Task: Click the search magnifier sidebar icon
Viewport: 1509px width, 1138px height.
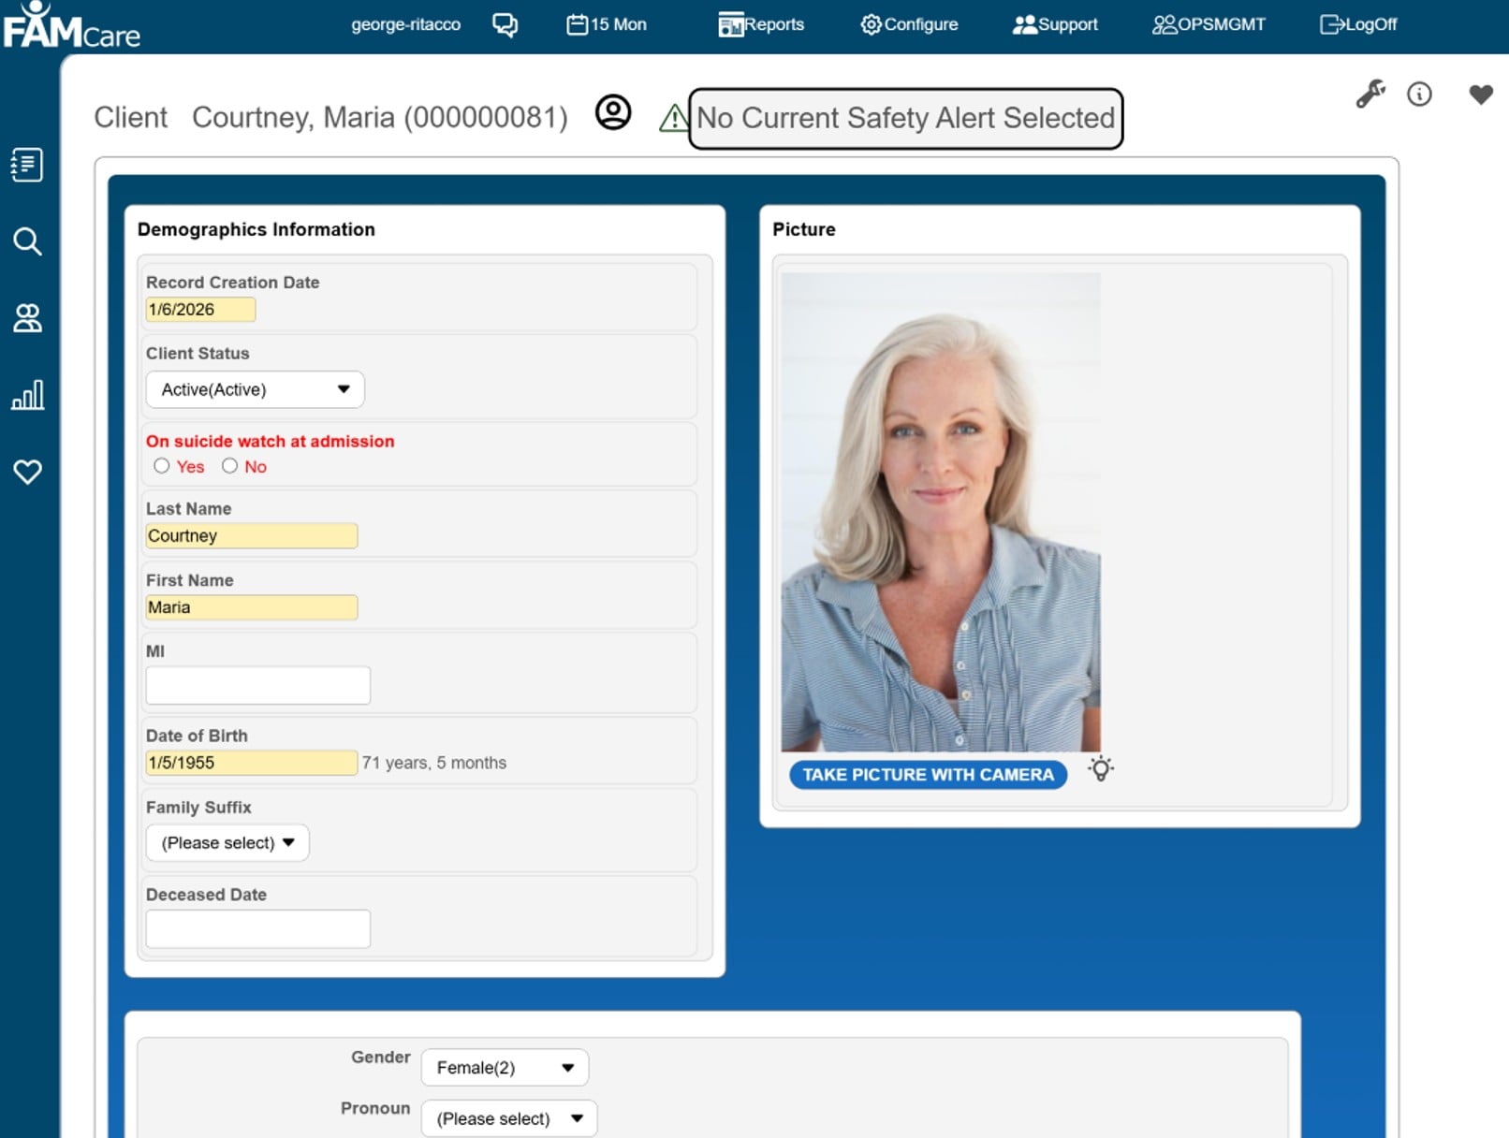Action: click(x=27, y=241)
